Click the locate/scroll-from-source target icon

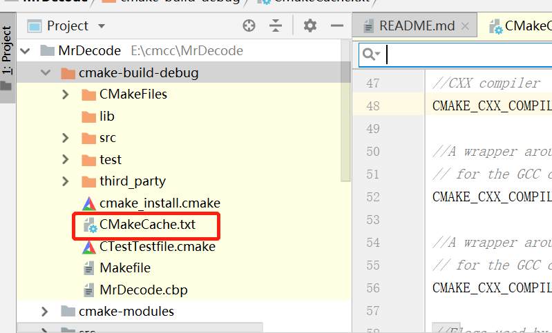(249, 26)
